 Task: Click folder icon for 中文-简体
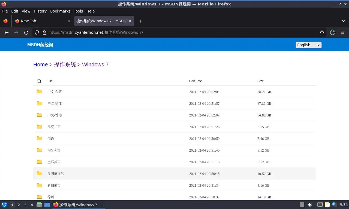(x=39, y=103)
